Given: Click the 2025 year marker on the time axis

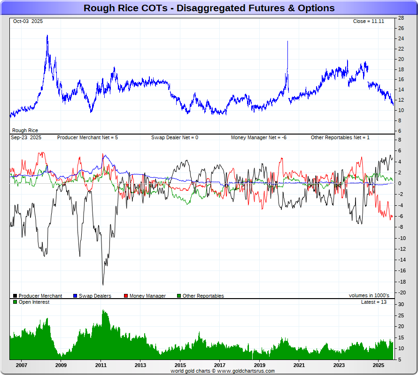Looking at the screenshot, I should click(379, 365).
